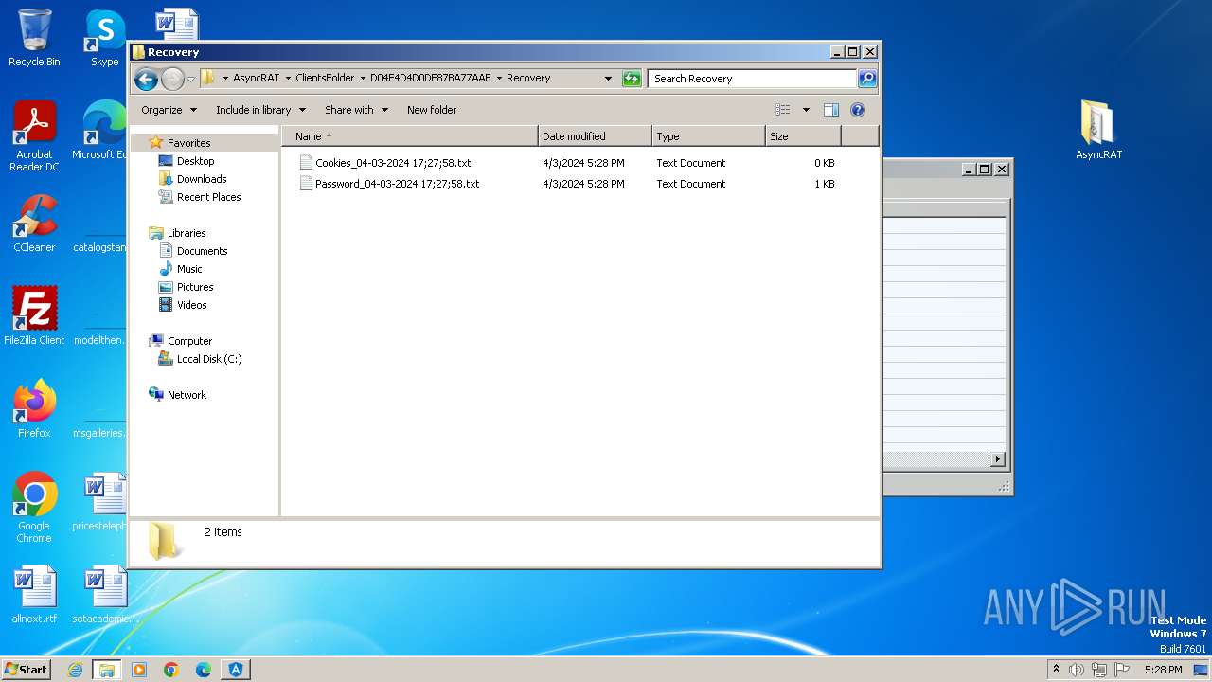
Task: Open the view options dropdown arrow
Action: (x=806, y=110)
